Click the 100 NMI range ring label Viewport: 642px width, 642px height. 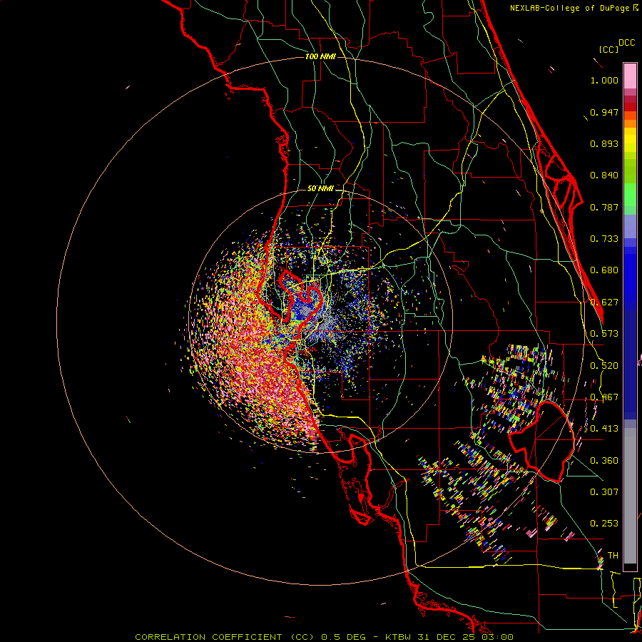(320, 56)
